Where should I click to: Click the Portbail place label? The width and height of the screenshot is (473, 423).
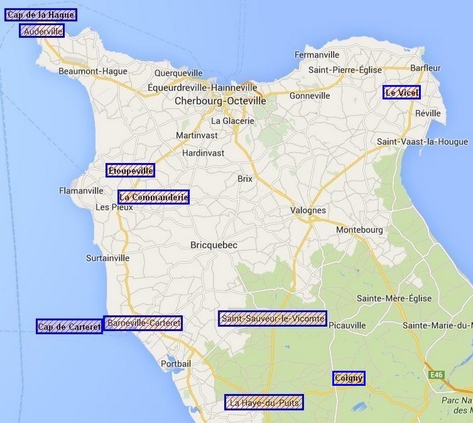point(176,364)
